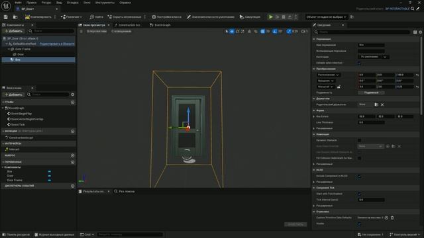
Task: Open Значения класса по умолчанию
Action: (x=211, y=17)
